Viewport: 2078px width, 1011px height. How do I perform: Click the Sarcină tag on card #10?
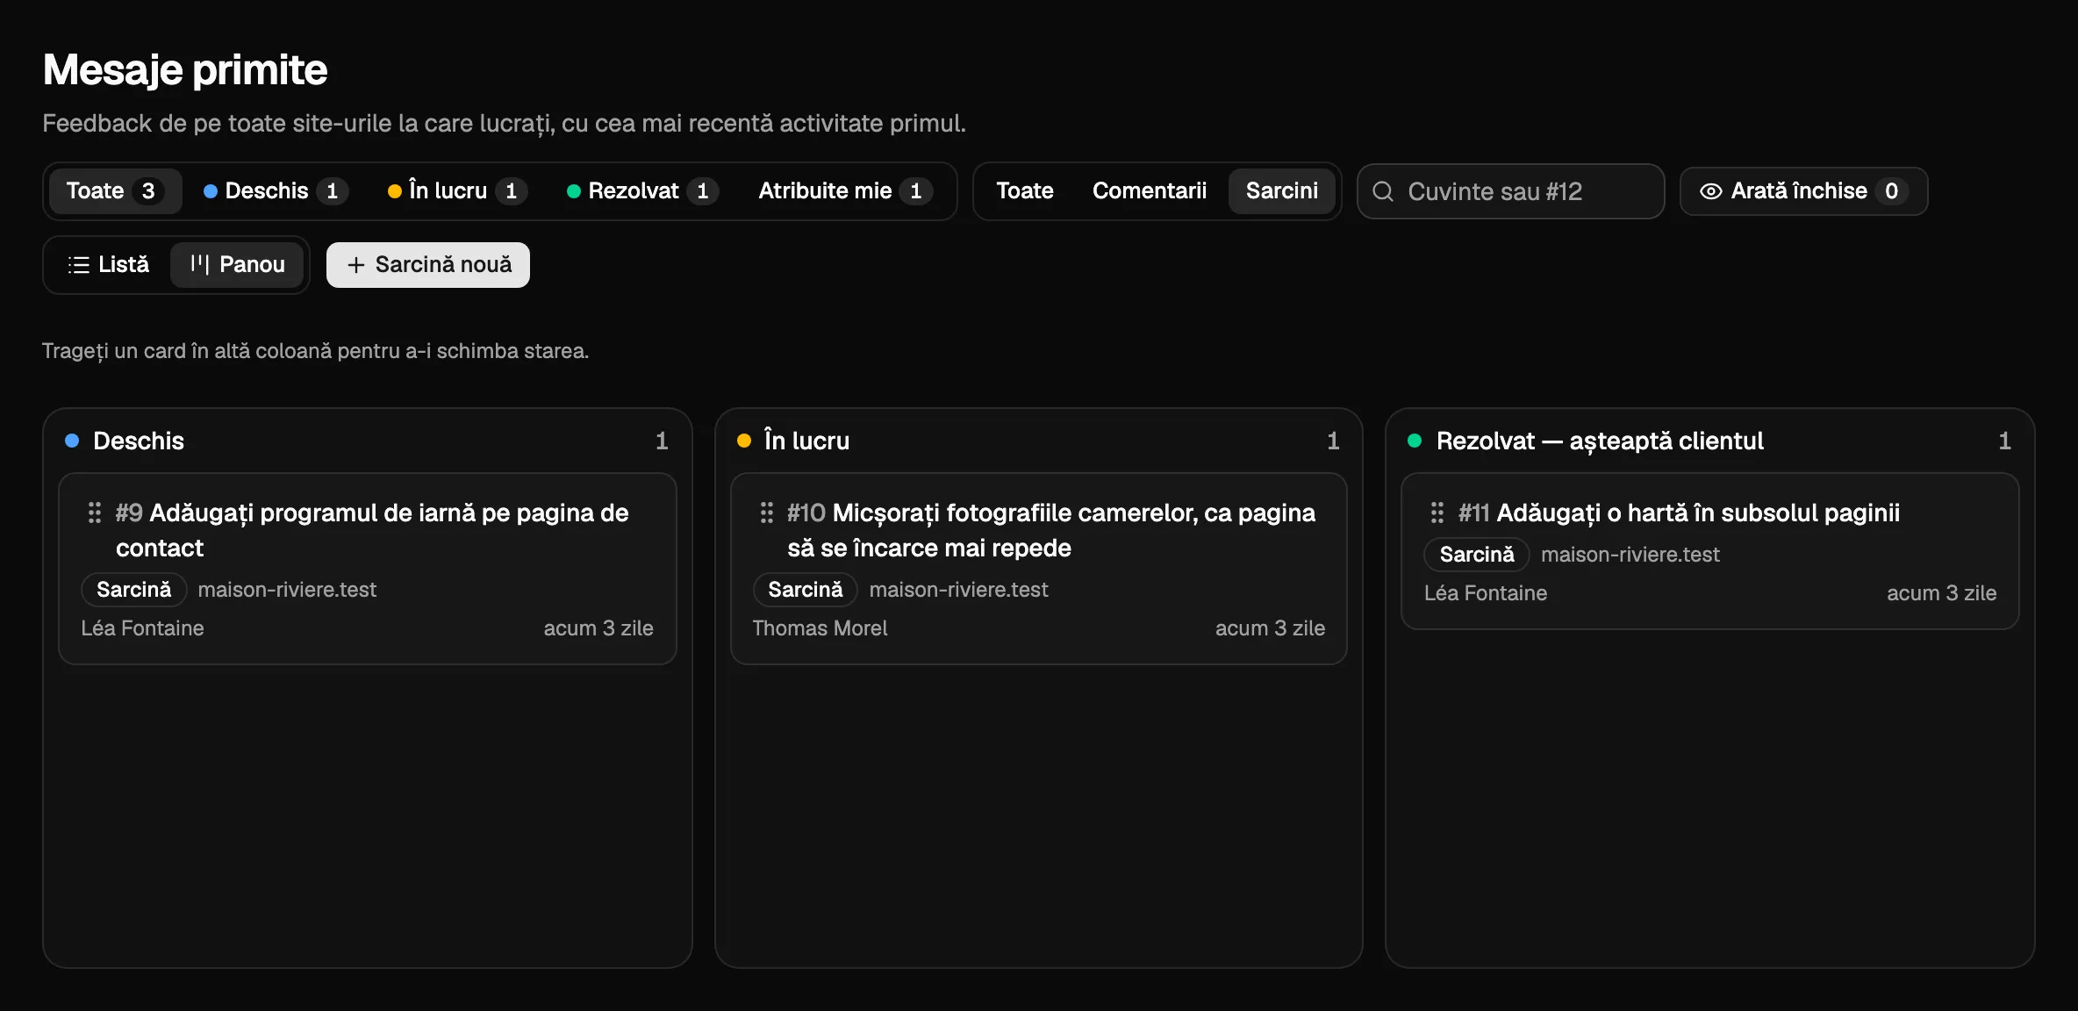[x=805, y=590]
